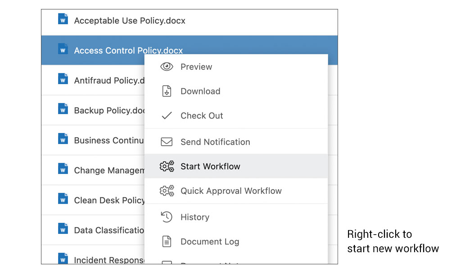Click the gears icon beside Start Workflow
Screen dimensions: 461x276
coord(167,166)
